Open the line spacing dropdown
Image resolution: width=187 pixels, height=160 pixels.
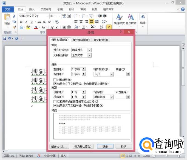(x=112, y=97)
